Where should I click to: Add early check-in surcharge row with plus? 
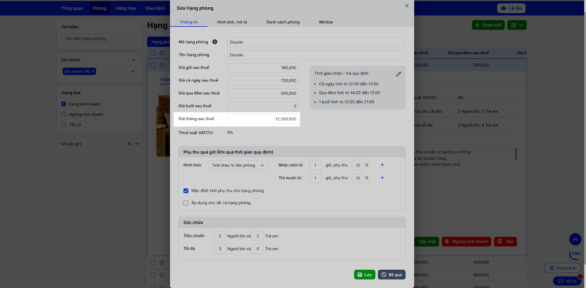[x=382, y=165]
